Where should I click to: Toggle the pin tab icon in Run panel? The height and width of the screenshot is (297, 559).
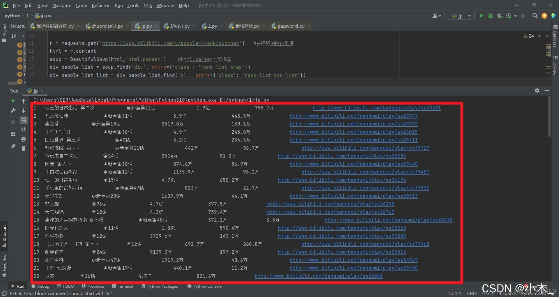tap(13, 146)
